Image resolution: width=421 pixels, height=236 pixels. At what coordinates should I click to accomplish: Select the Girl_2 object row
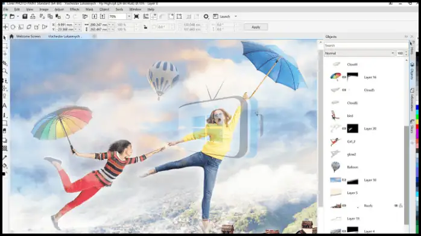365,141
